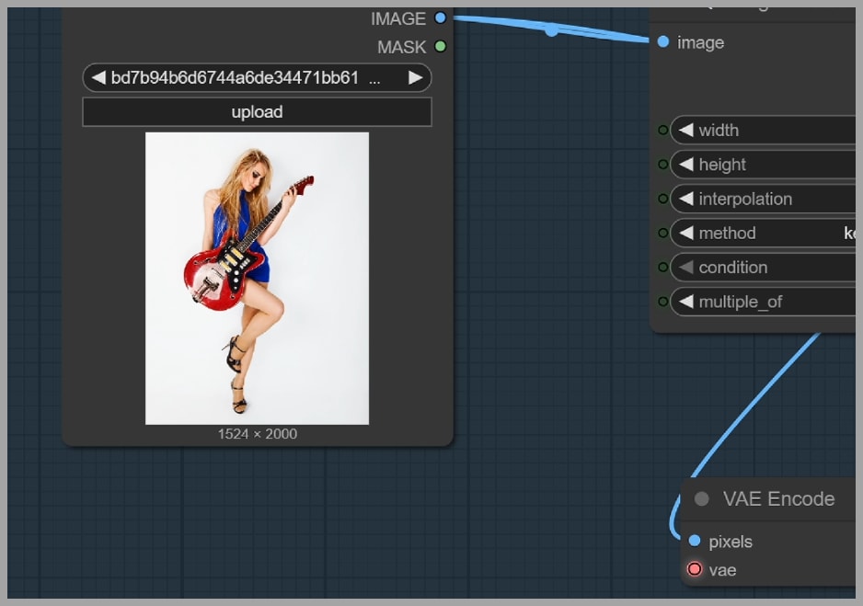
Task: Click the width widget input port
Action: (662, 131)
